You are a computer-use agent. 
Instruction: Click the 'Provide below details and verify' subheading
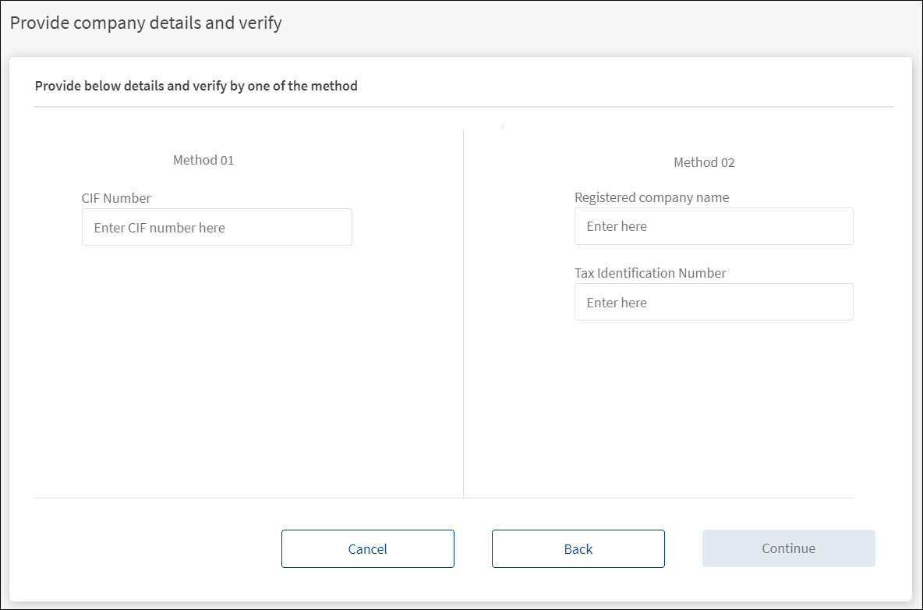click(x=196, y=86)
